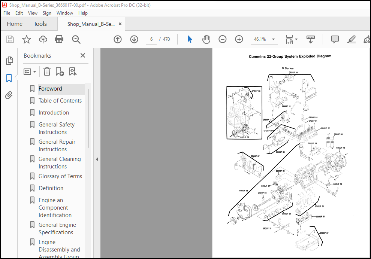Close the Bookmarks panel
Screen dimensions: 371x259
tap(82, 55)
